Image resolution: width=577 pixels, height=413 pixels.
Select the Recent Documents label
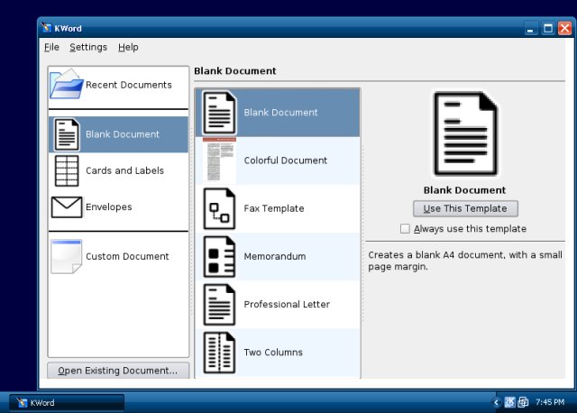(x=129, y=85)
